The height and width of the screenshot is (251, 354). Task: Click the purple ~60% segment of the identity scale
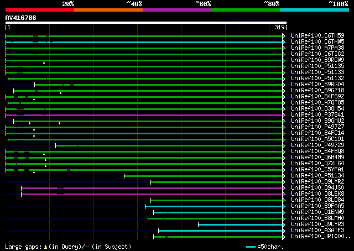177,10
